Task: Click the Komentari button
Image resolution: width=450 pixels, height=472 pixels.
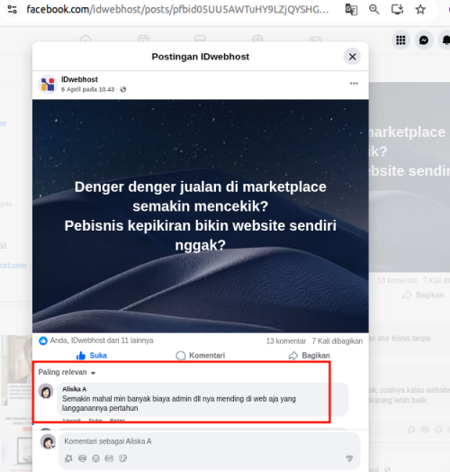Action: (201, 356)
